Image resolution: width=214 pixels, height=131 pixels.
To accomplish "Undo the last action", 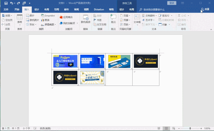I will 12,3.
